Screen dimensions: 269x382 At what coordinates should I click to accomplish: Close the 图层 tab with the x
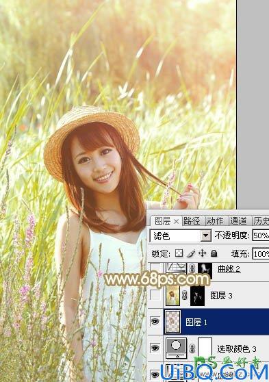tap(176, 221)
